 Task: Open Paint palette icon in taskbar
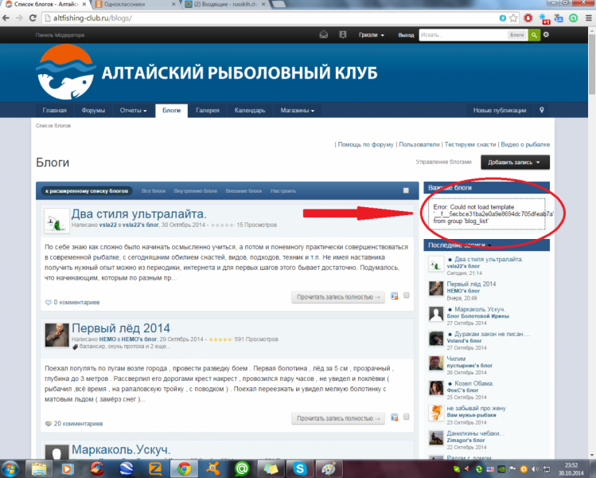tap(329, 468)
